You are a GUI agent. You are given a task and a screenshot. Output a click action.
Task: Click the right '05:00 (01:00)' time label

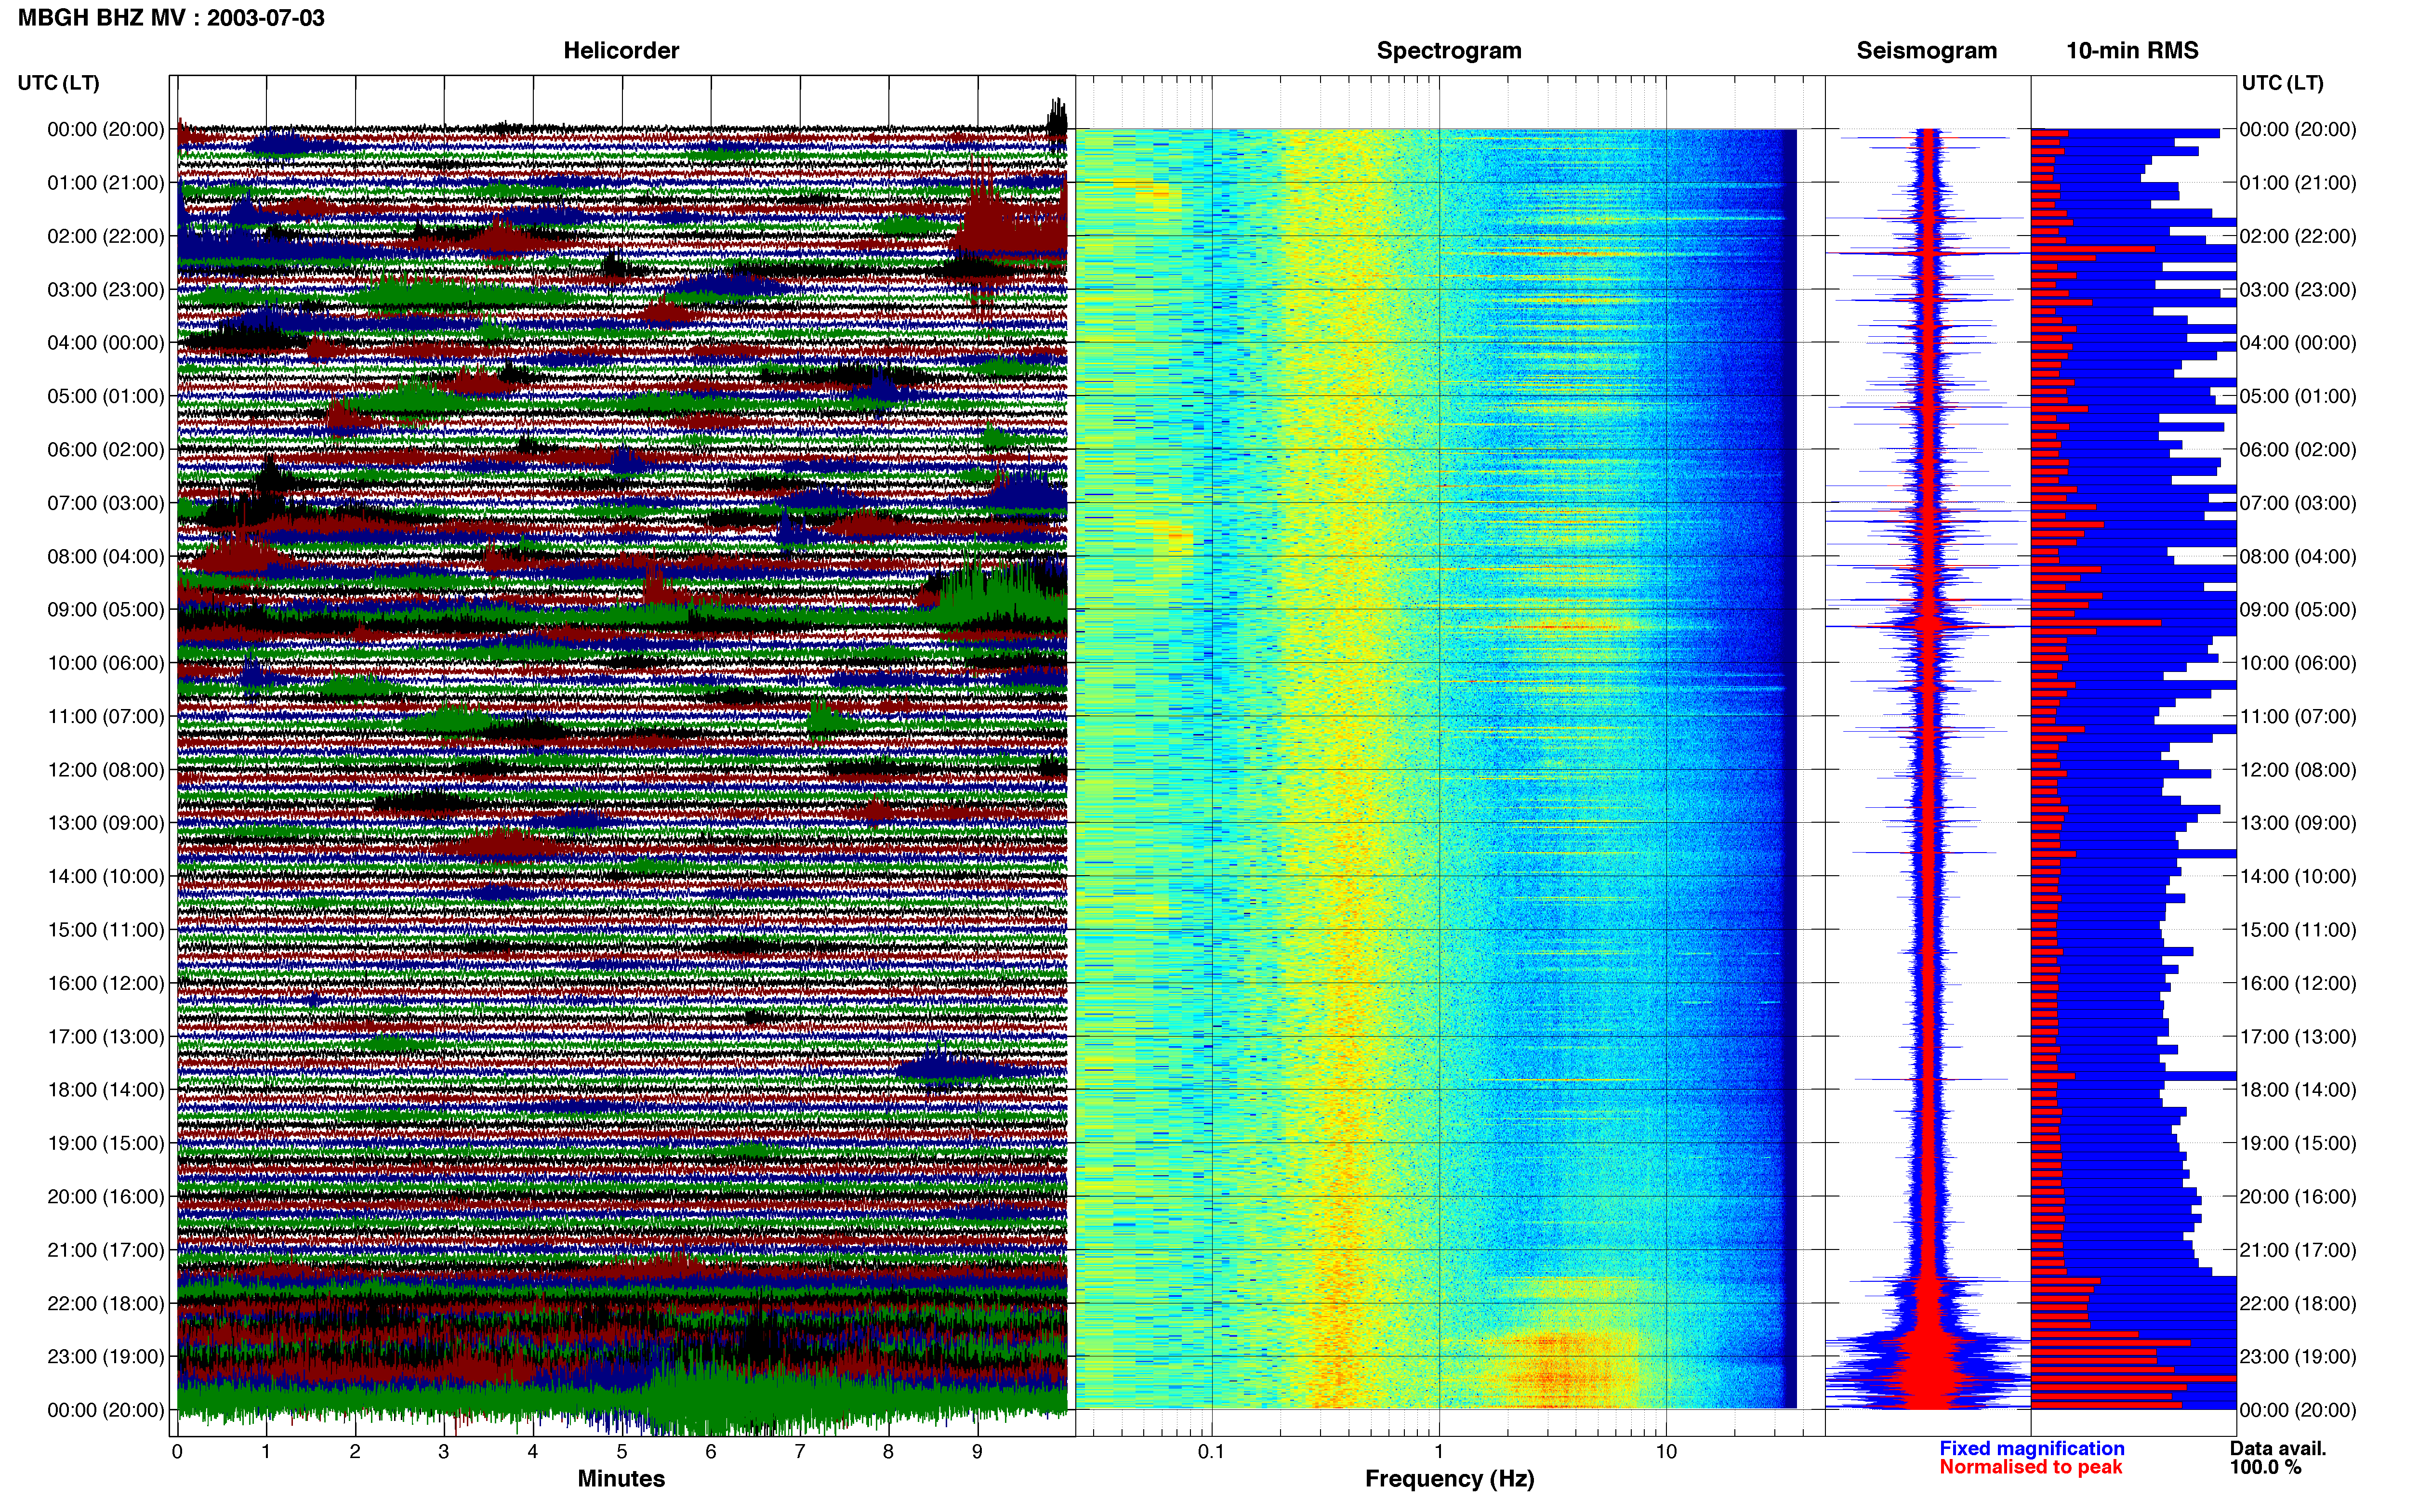(2298, 396)
